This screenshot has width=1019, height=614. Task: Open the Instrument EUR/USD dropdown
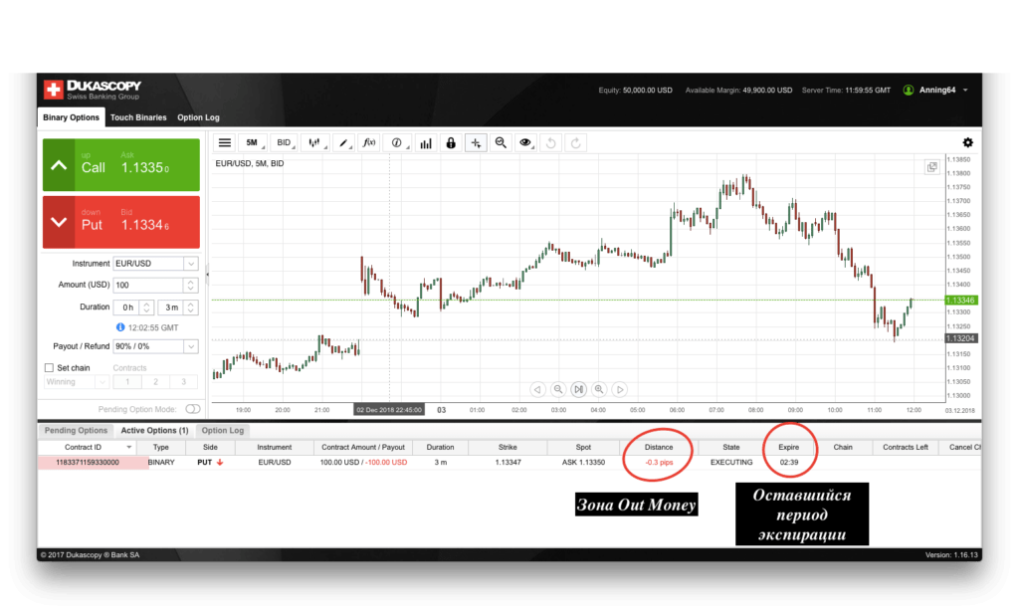pyautogui.click(x=156, y=264)
